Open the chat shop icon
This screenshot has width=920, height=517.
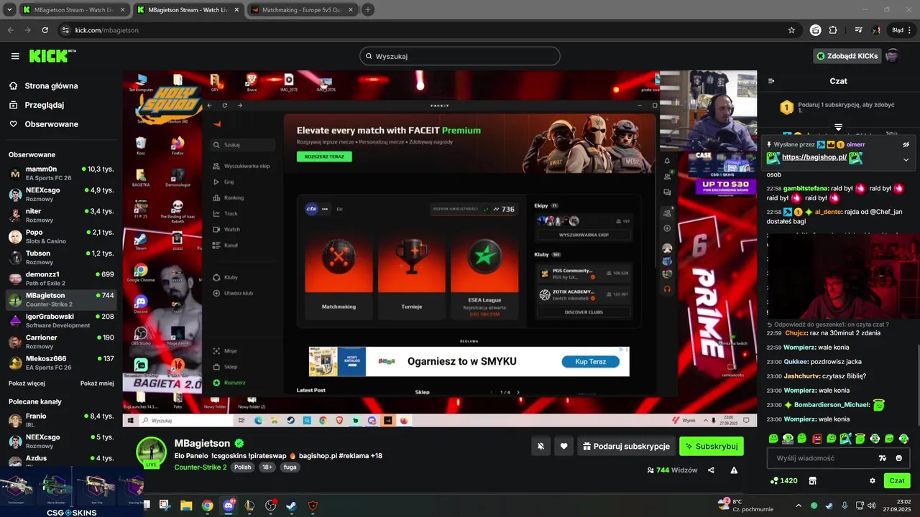point(813,480)
